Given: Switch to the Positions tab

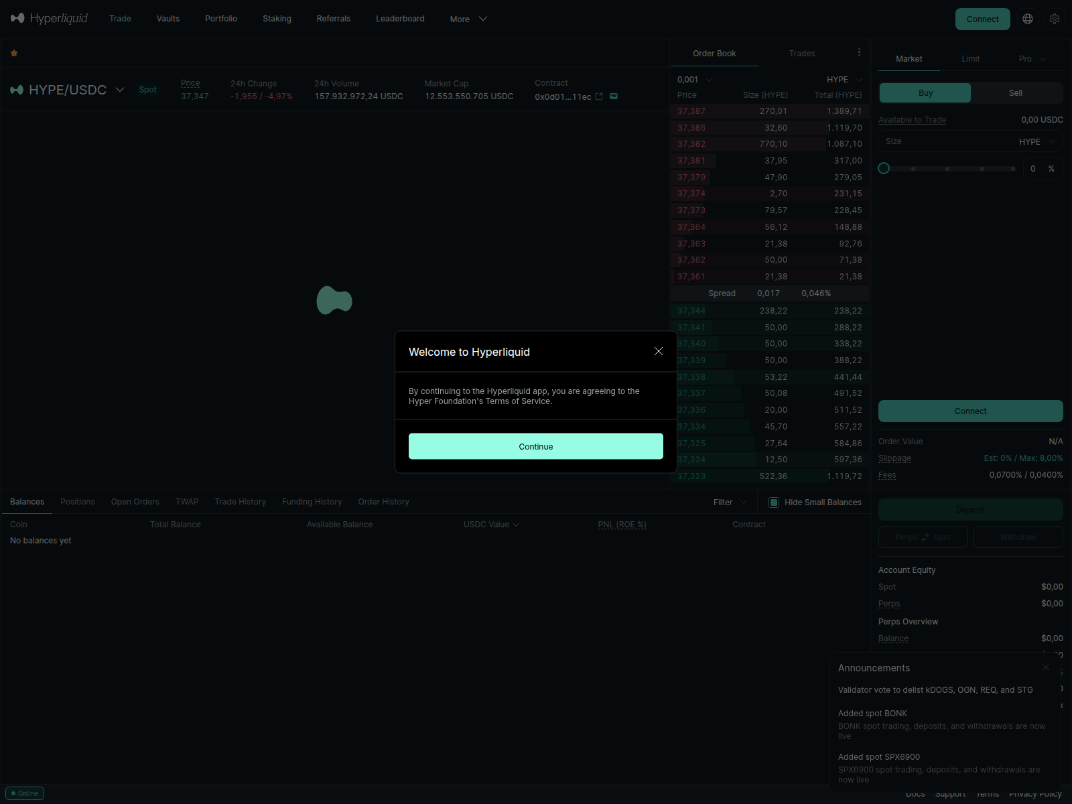Looking at the screenshot, I should (78, 502).
